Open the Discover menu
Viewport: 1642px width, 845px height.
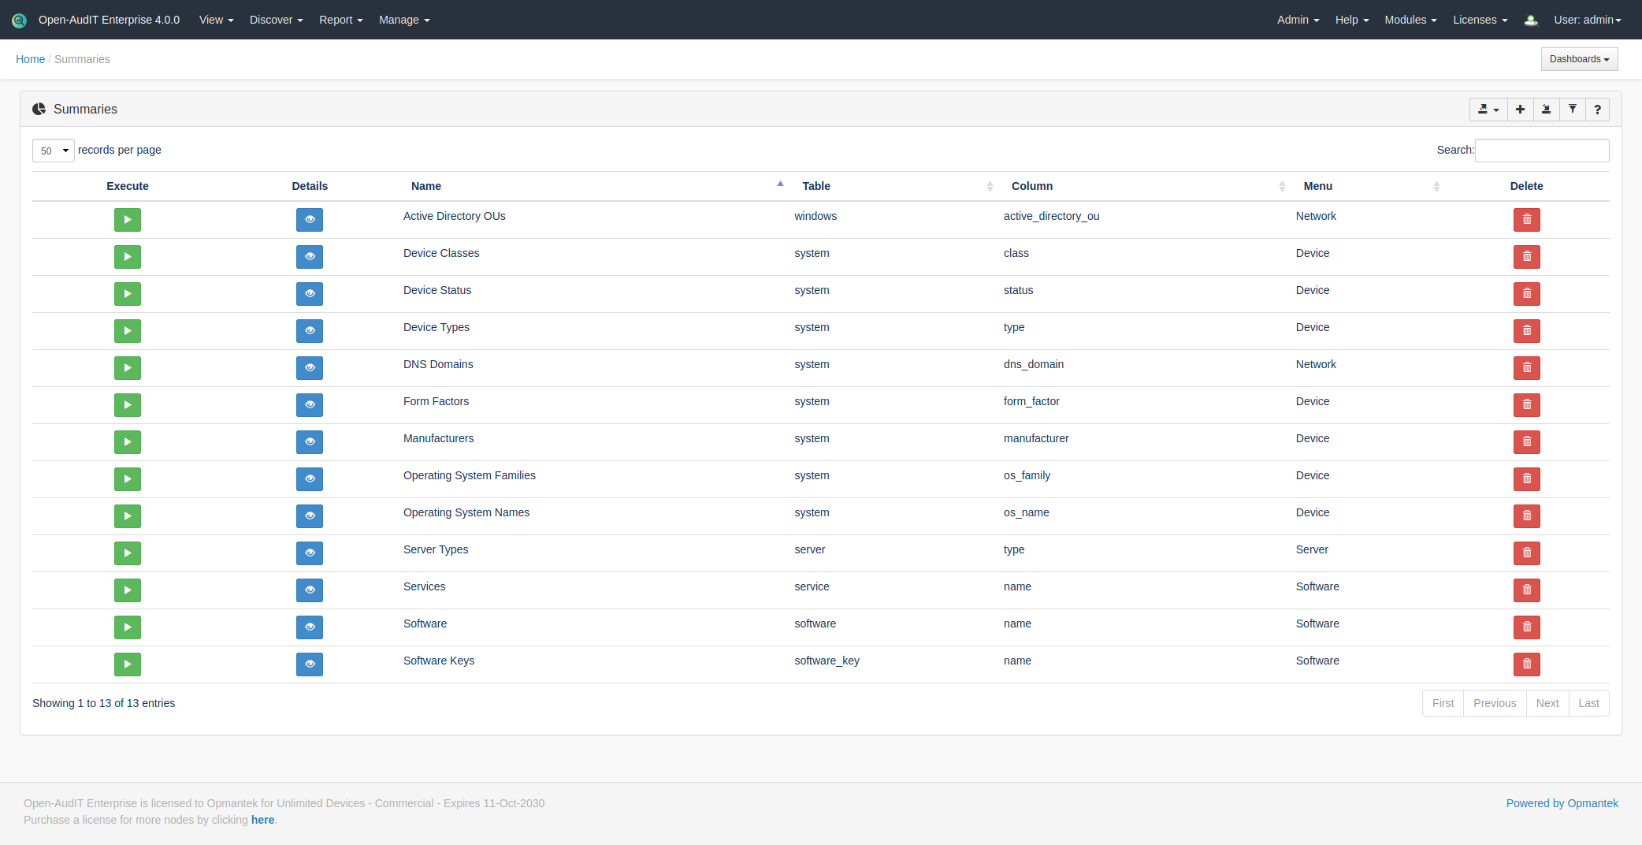click(x=276, y=20)
